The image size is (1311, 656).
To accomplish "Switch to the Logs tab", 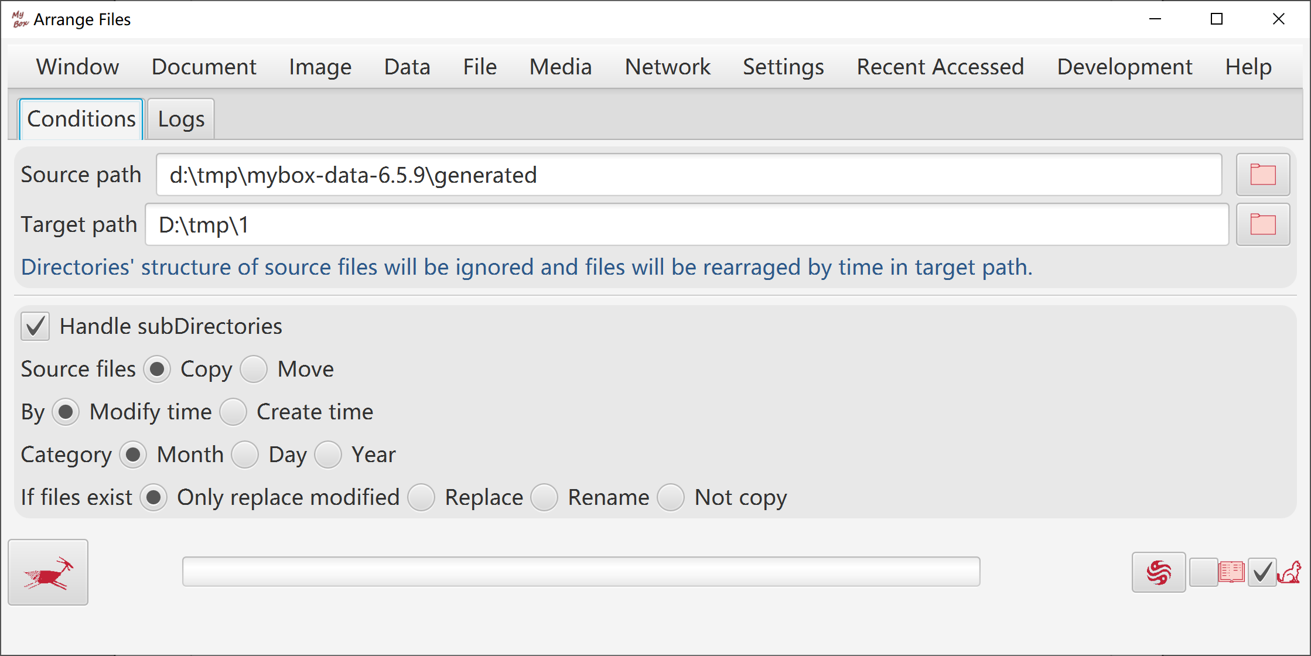I will (181, 119).
